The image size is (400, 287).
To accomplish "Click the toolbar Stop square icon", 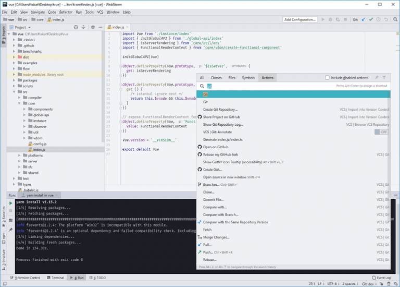I will coord(345,19).
